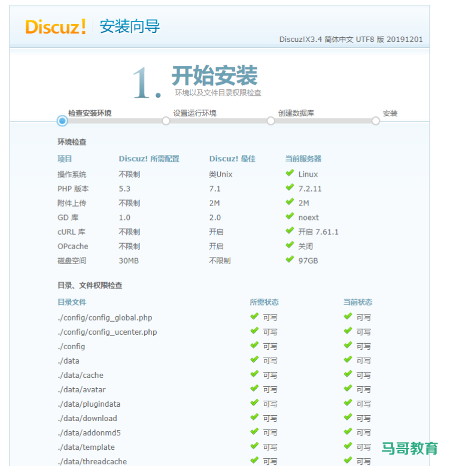This screenshot has height=466, width=453.
Task: Click required-status check for ./data/avatar
Action: point(254,389)
